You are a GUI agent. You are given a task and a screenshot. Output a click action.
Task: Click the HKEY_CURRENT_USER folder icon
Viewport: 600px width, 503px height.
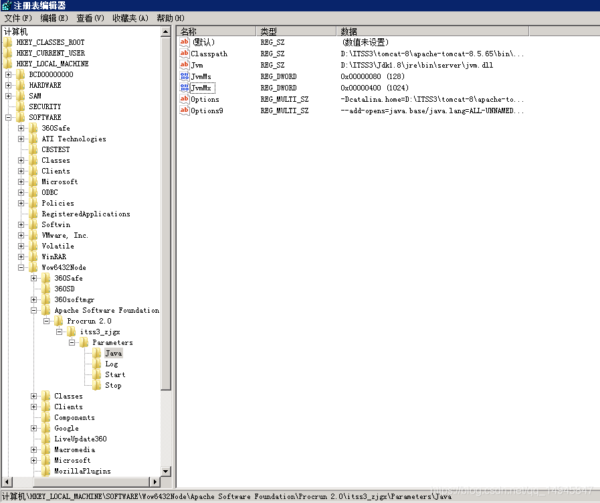coord(8,53)
